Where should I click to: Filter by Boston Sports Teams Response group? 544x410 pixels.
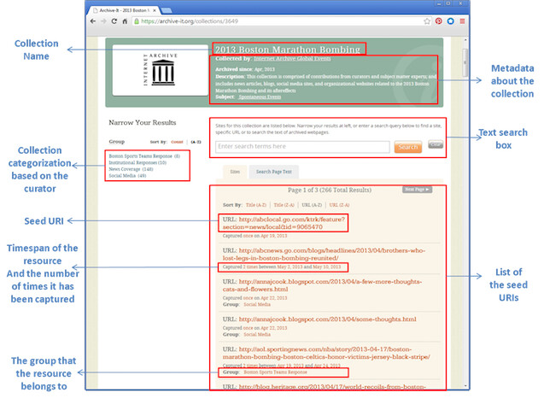click(x=144, y=156)
